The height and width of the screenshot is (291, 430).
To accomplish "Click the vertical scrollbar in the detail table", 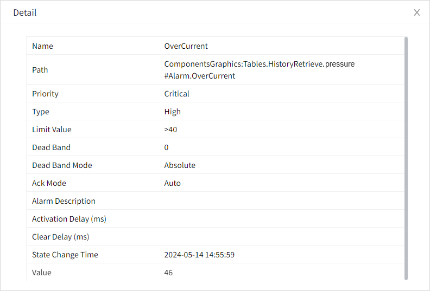I will [x=406, y=157].
